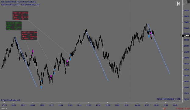Click the 07:25 time axis label
The width and height of the screenshot is (190, 110).
point(5,105)
